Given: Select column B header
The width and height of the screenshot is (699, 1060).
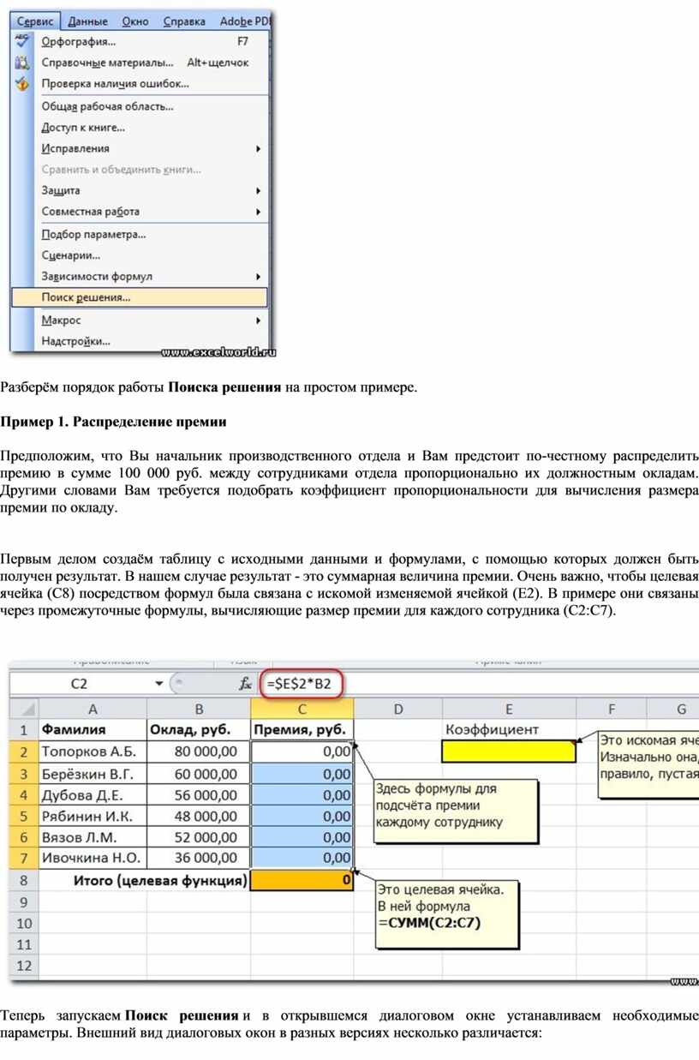Looking at the screenshot, I should pos(199,709).
